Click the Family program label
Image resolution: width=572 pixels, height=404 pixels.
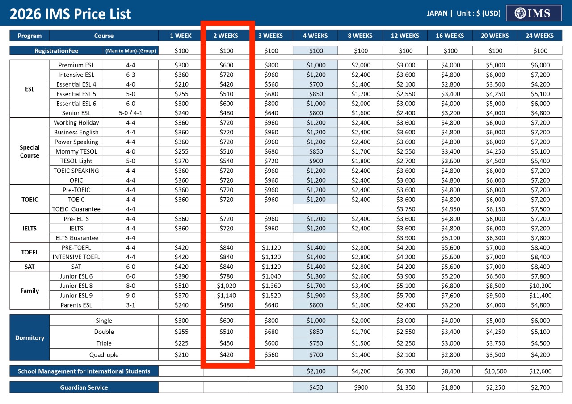tap(29, 291)
